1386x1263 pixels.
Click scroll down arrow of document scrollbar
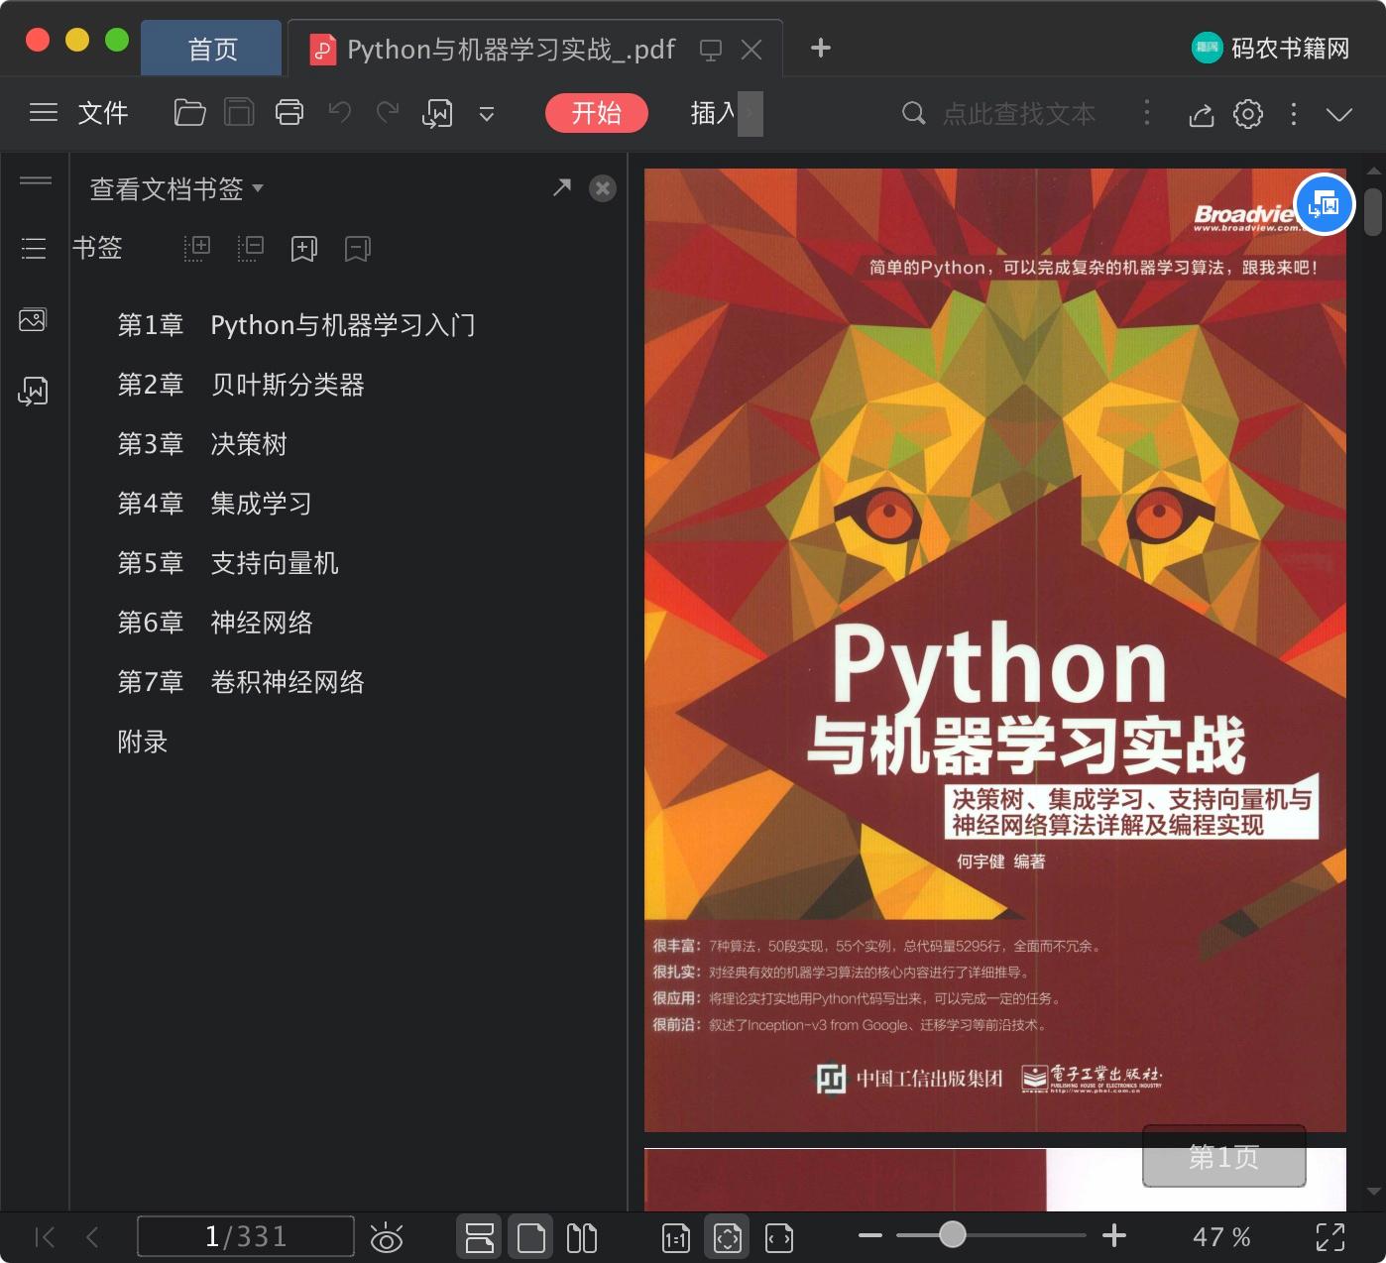[x=1373, y=1191]
